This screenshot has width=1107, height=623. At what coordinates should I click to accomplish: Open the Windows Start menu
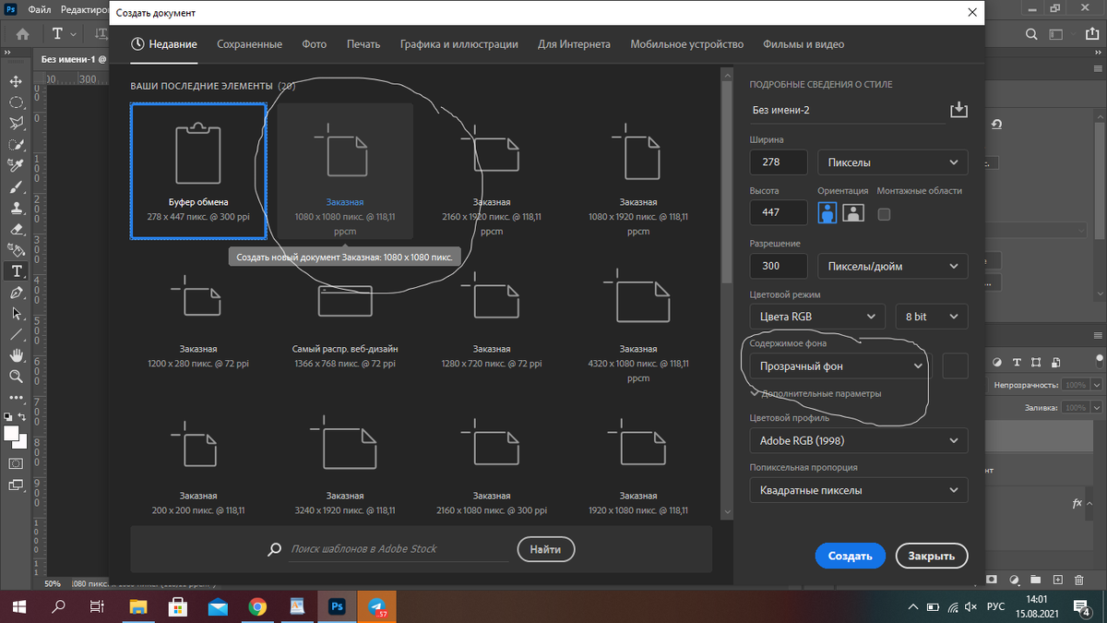tap(18, 606)
